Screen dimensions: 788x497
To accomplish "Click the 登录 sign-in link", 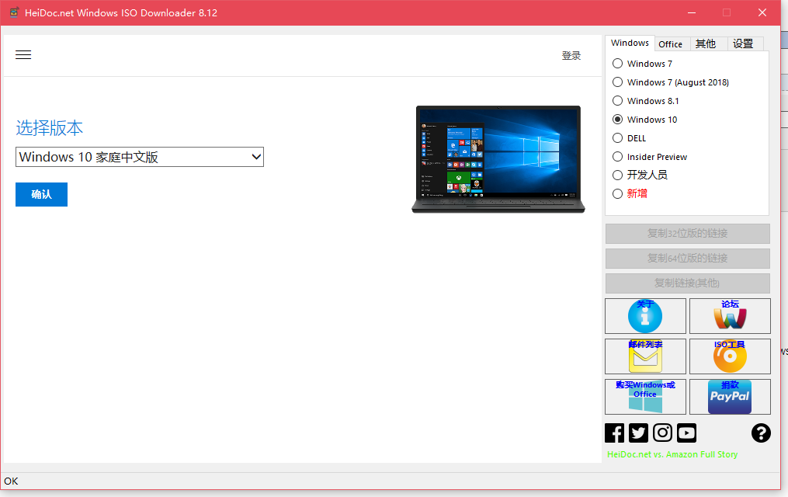I will (571, 56).
